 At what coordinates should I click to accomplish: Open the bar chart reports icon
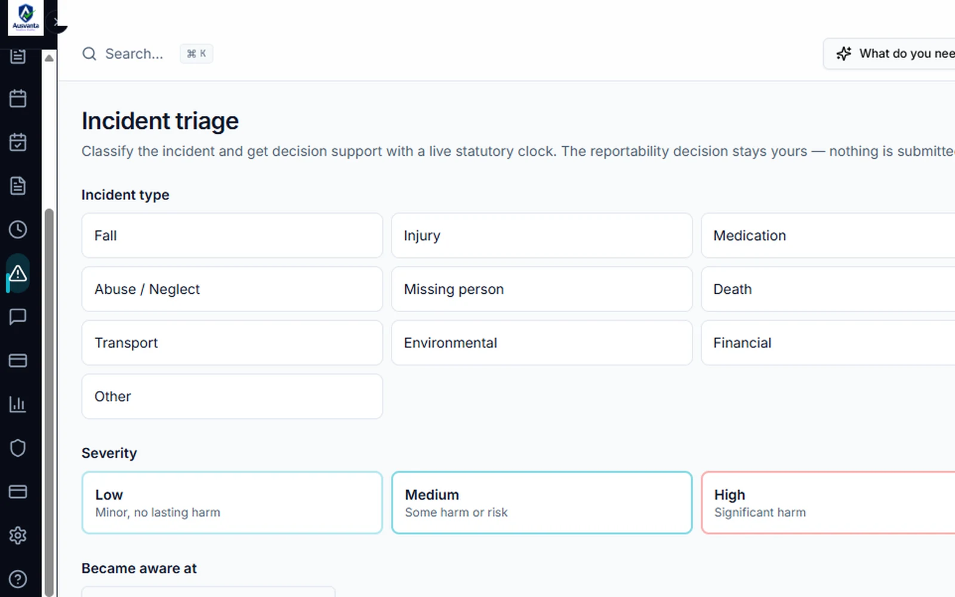click(x=18, y=404)
